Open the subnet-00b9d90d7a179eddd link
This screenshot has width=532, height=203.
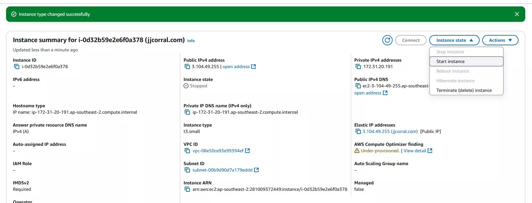coord(222,170)
